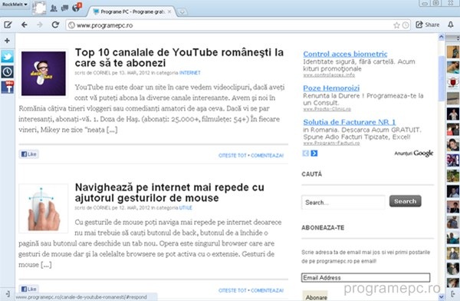Screen dimensions: 460x301
Task: Click the user profile picture in top bar
Action: click(x=39, y=8)
